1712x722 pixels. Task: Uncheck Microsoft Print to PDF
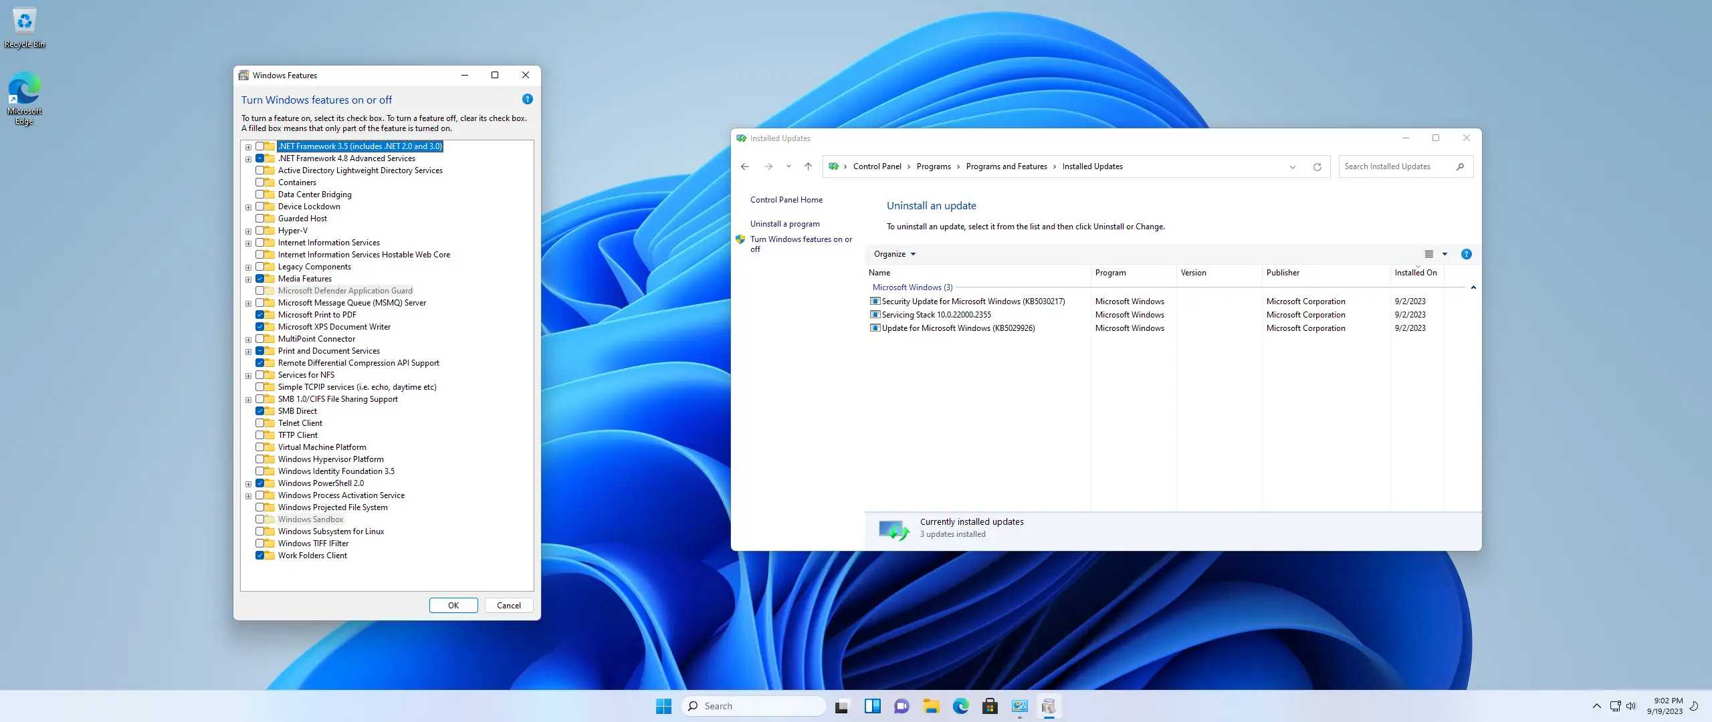[x=259, y=315]
